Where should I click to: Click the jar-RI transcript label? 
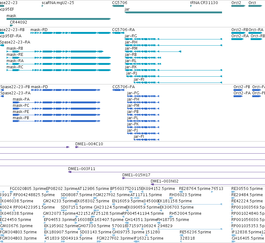(139, 79)
